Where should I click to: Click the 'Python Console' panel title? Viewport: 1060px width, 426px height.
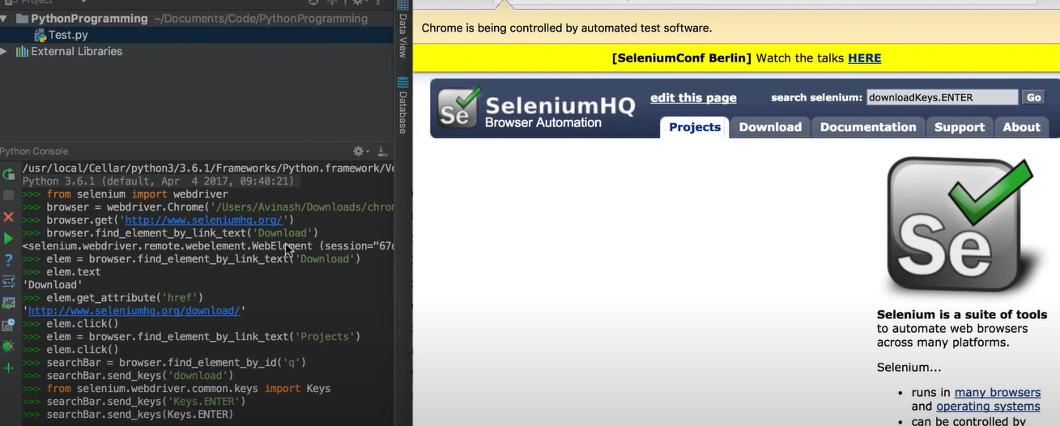tap(34, 151)
